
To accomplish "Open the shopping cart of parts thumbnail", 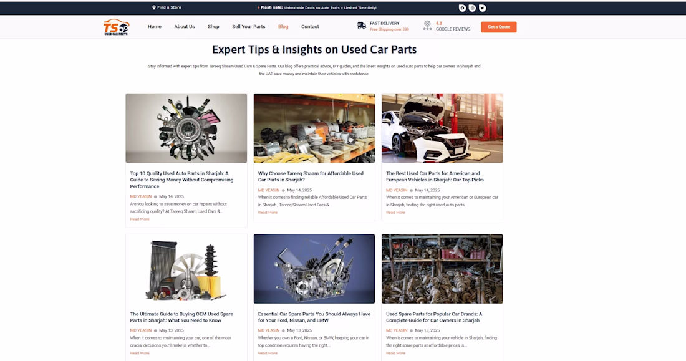I will [x=314, y=269].
